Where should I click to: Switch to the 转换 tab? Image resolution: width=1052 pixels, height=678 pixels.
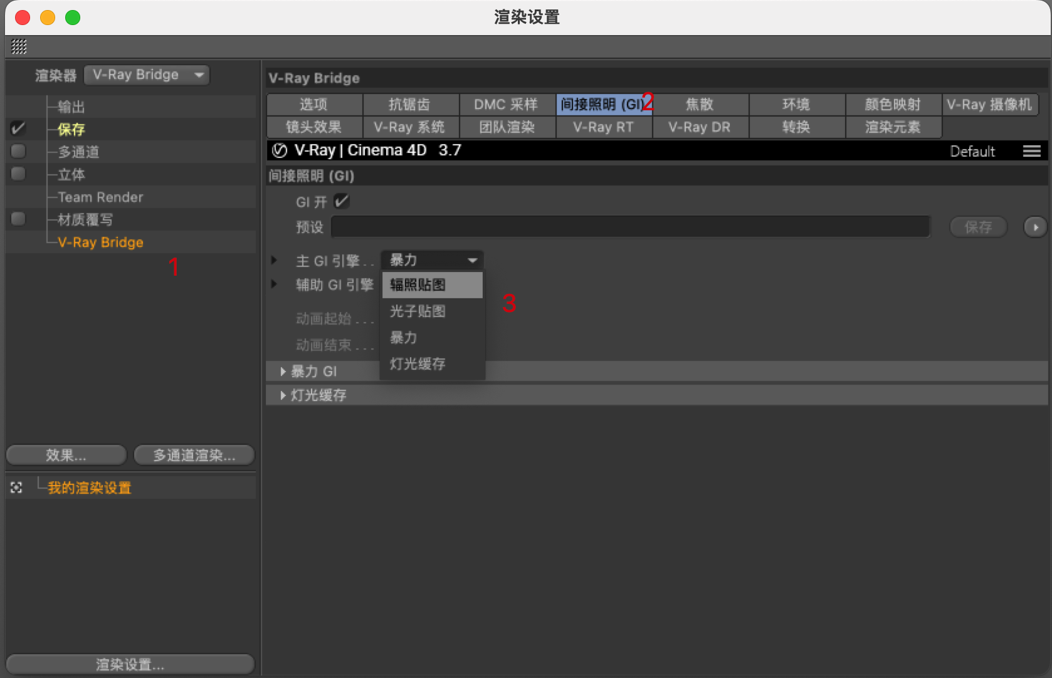point(797,127)
